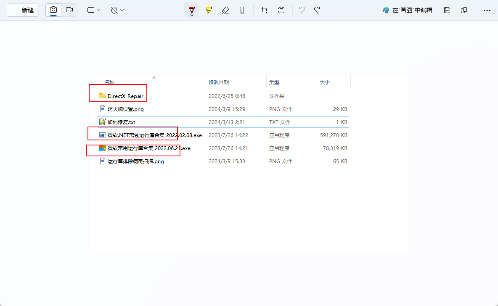Click the 运行库排除病毒扫描.png file icon
The image size is (498, 306).
(x=102, y=161)
